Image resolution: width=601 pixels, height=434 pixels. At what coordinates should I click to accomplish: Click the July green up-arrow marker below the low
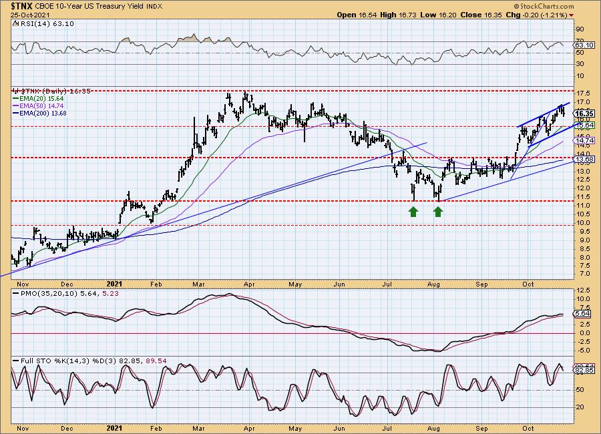(413, 212)
